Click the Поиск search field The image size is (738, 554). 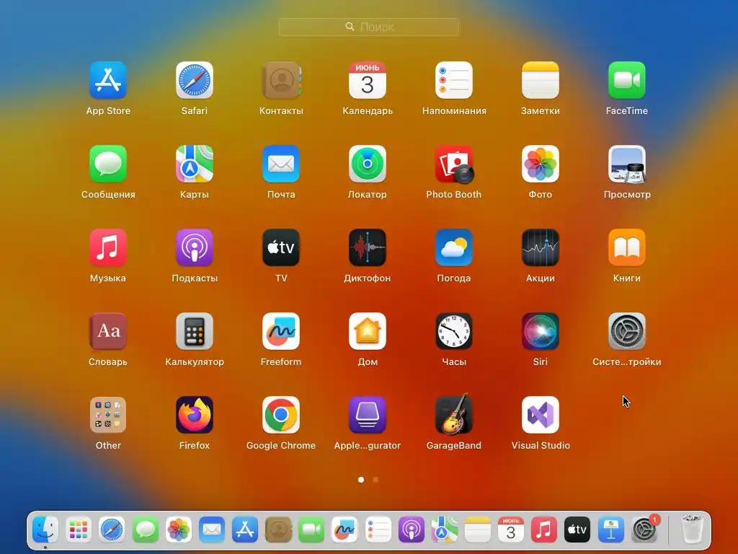368,27
